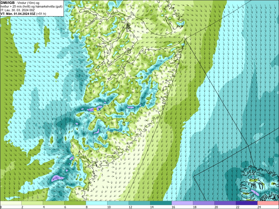Pick the violet 20–22 legend swatch
This screenshot has width=279, height=209.
tap(225, 203)
